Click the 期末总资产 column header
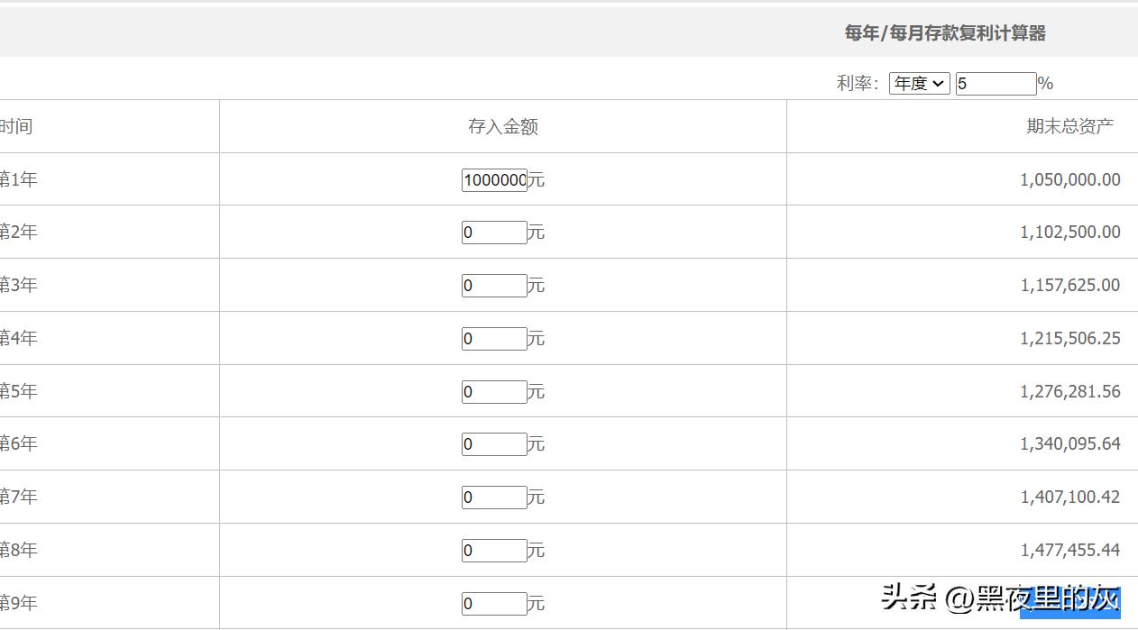This screenshot has width=1138, height=630. [1069, 126]
